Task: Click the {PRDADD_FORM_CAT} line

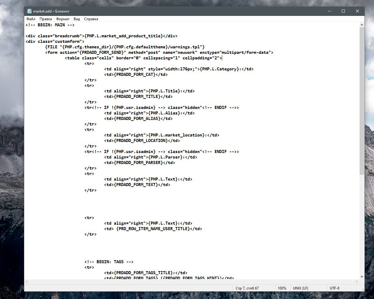Action: 136,74
